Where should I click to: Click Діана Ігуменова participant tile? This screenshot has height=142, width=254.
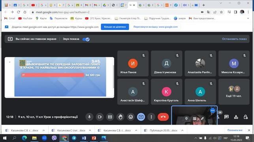167,63
